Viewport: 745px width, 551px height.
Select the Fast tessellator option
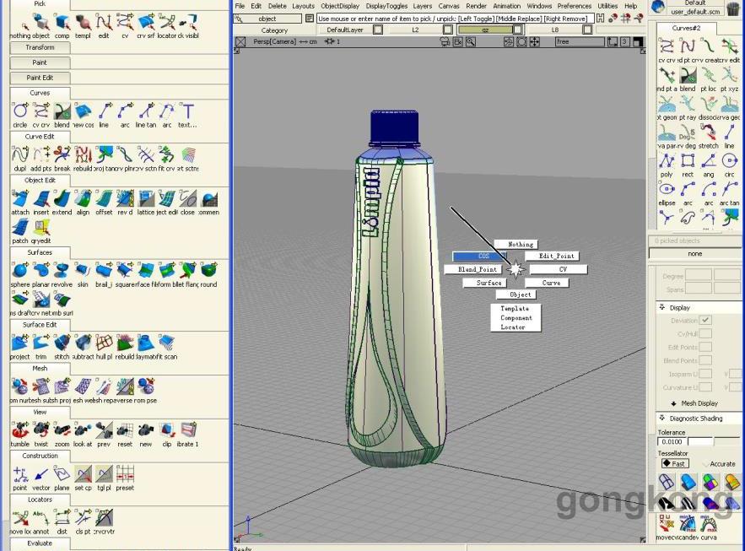pyautogui.click(x=674, y=463)
